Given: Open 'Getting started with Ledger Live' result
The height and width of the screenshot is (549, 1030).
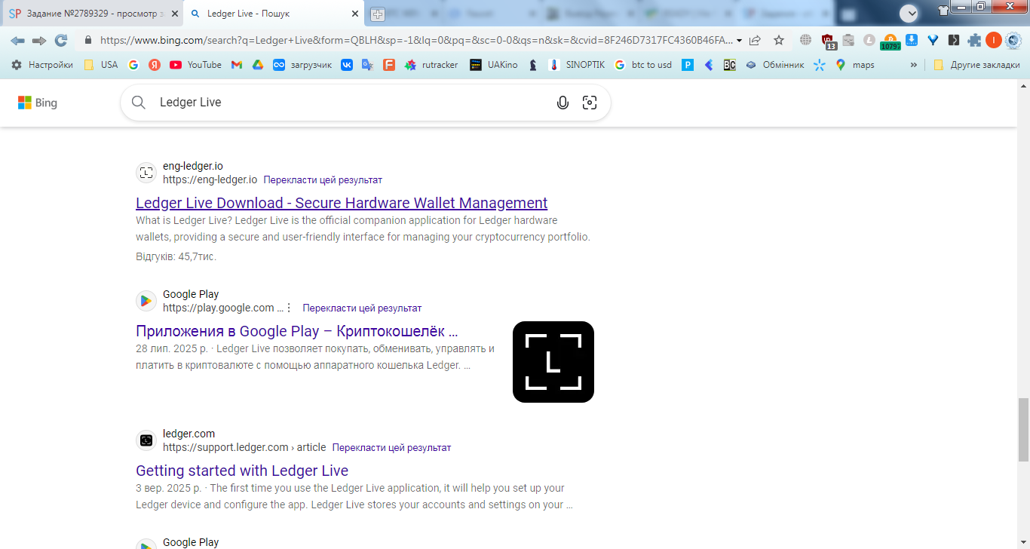Looking at the screenshot, I should click(242, 471).
